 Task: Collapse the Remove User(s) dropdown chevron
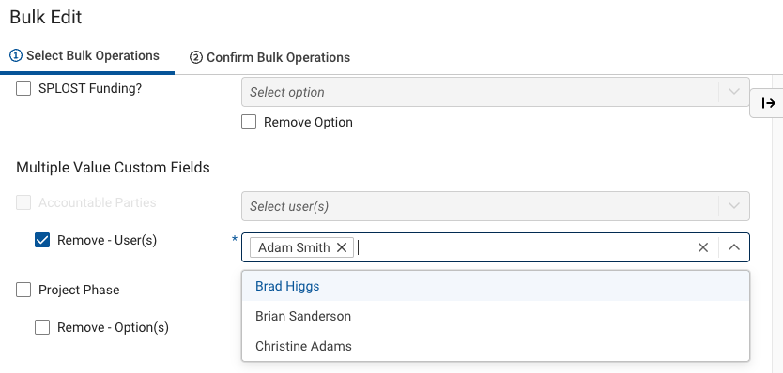point(733,247)
